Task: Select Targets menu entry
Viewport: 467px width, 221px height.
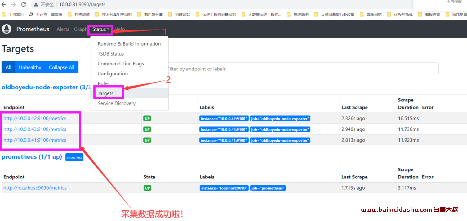Action: [x=129, y=93]
